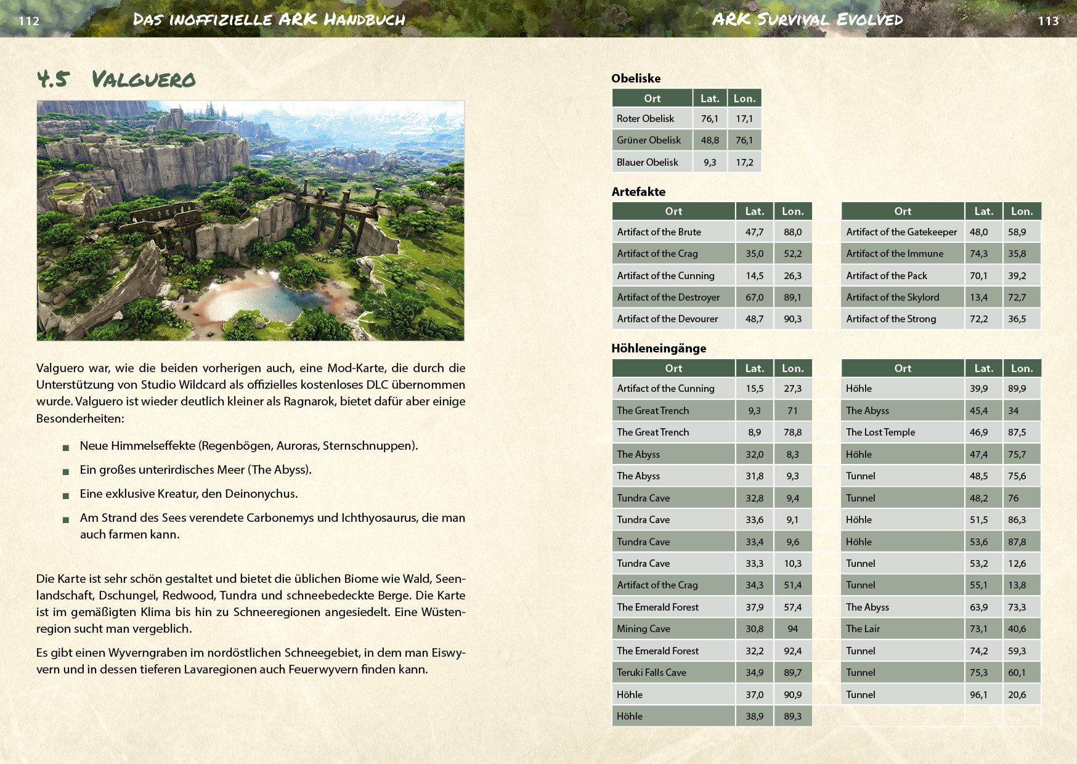The width and height of the screenshot is (1077, 764).
Task: Click the 4.5 Valguero section heading
Action: [116, 79]
